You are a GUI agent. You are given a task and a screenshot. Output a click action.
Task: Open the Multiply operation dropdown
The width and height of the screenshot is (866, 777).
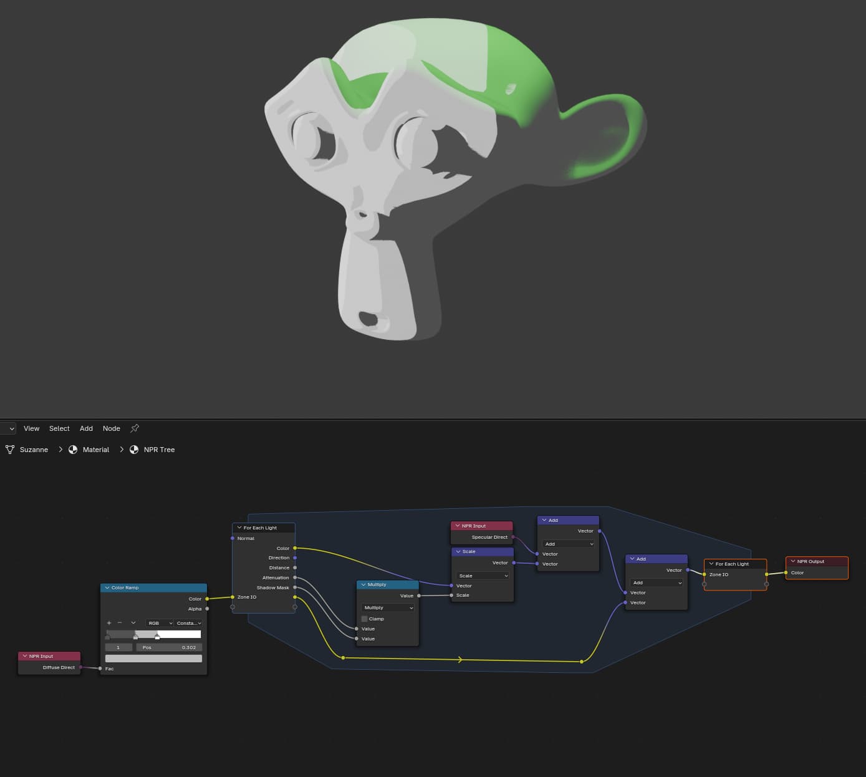coord(388,607)
